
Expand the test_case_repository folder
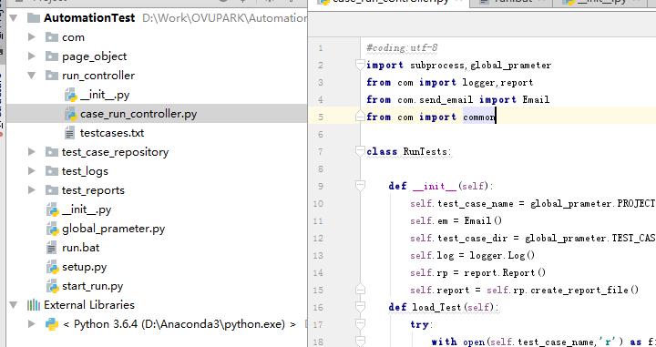click(31, 152)
